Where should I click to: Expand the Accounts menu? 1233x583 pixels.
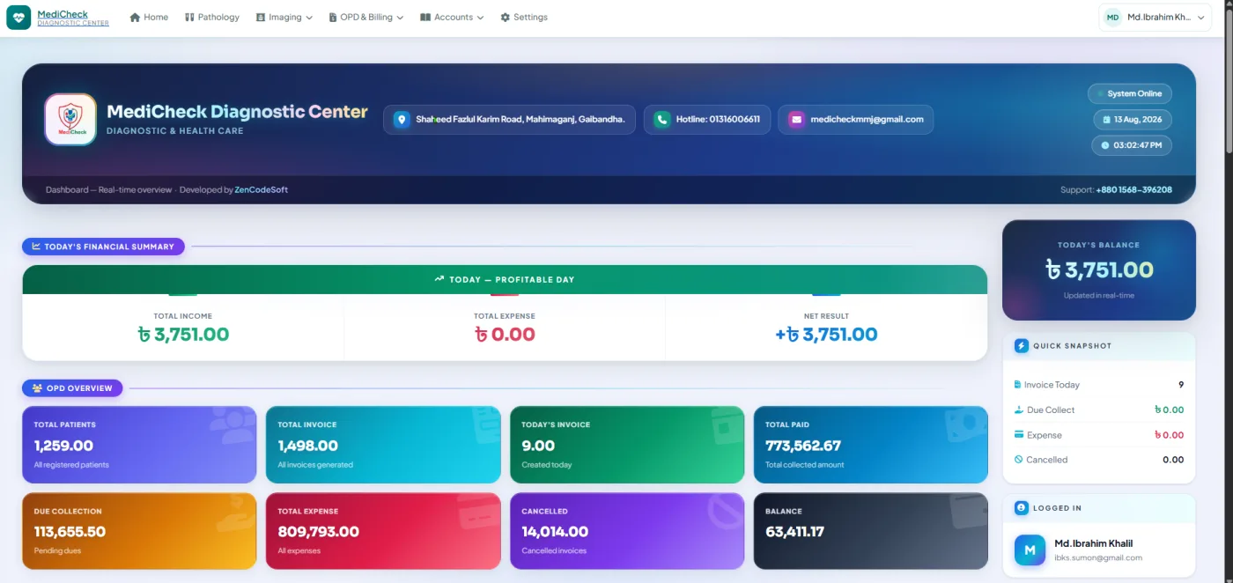tap(452, 18)
